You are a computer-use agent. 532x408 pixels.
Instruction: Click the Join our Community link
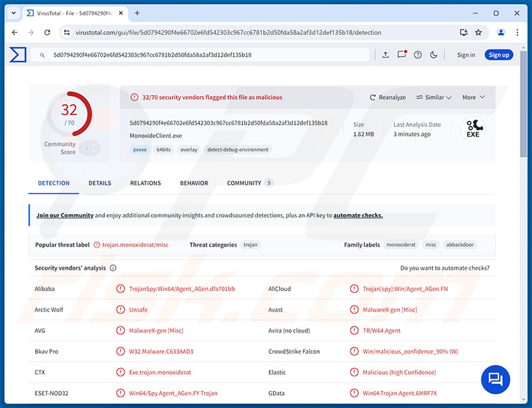(x=65, y=215)
